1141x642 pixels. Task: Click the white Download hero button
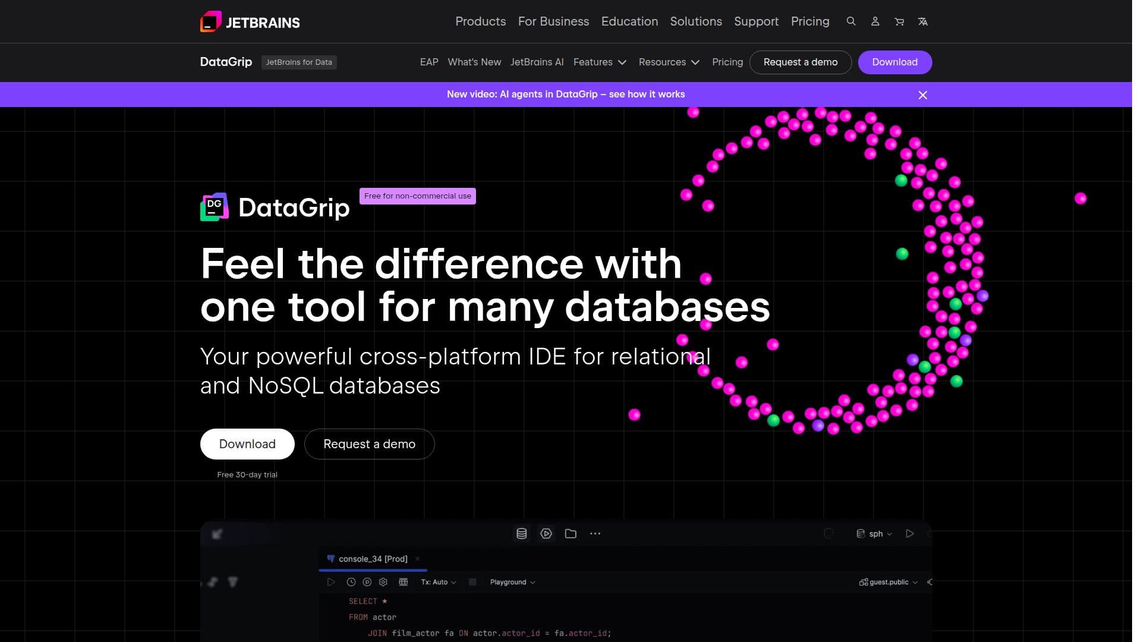(x=247, y=444)
